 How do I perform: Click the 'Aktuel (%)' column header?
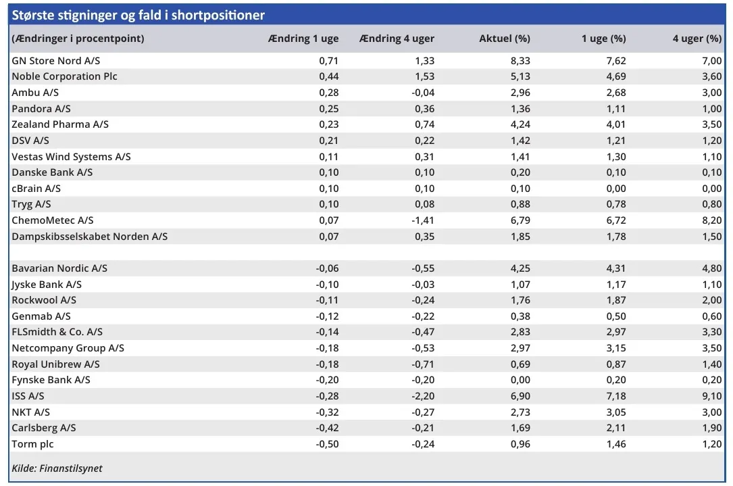tap(505, 39)
